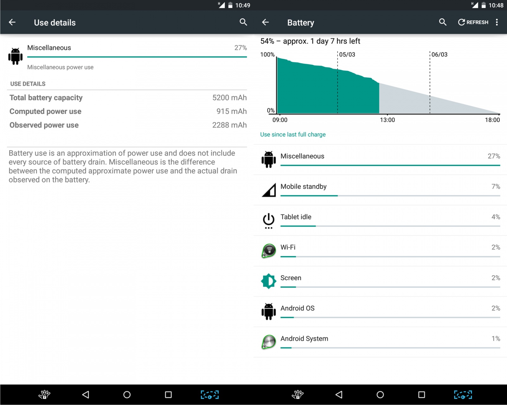Tap the 'Observed power use' label
This screenshot has height=405, width=507.
[44, 125]
